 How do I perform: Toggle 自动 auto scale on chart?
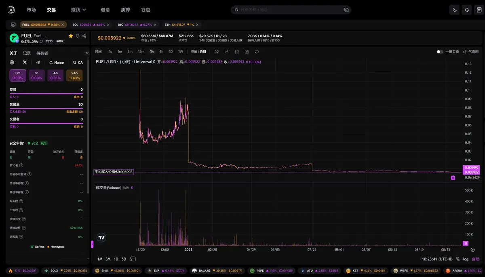[476, 259]
